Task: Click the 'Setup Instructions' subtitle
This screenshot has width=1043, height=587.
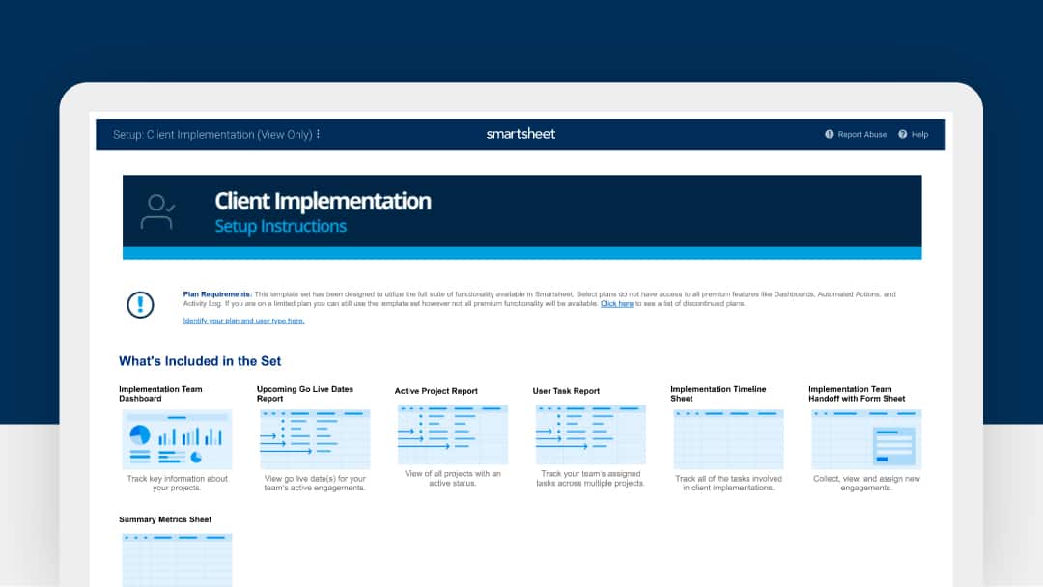Action: point(280,226)
